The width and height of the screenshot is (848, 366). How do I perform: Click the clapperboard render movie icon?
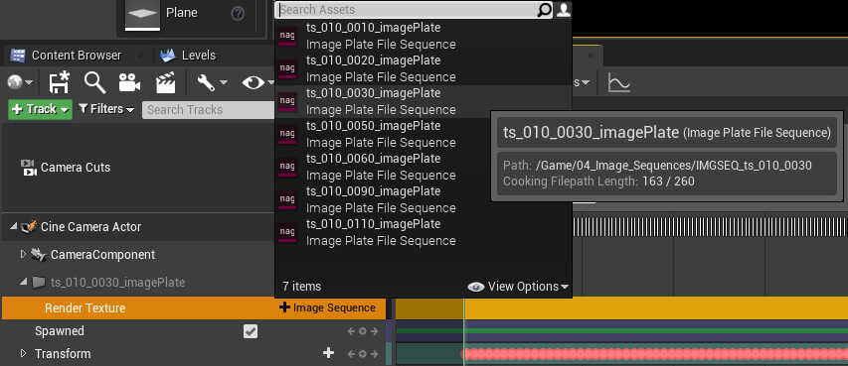[165, 82]
